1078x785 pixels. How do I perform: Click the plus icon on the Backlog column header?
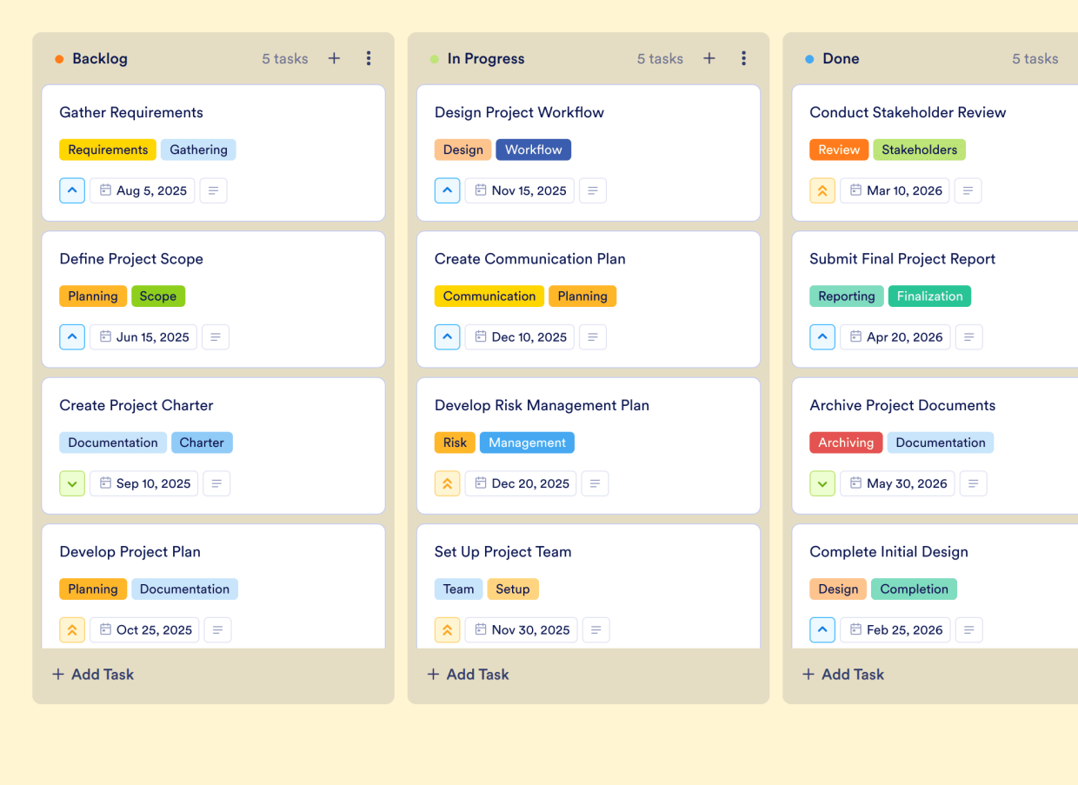coord(334,58)
